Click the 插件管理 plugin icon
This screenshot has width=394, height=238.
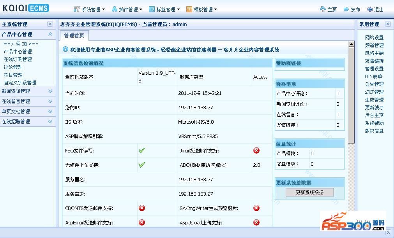[x=115, y=9]
